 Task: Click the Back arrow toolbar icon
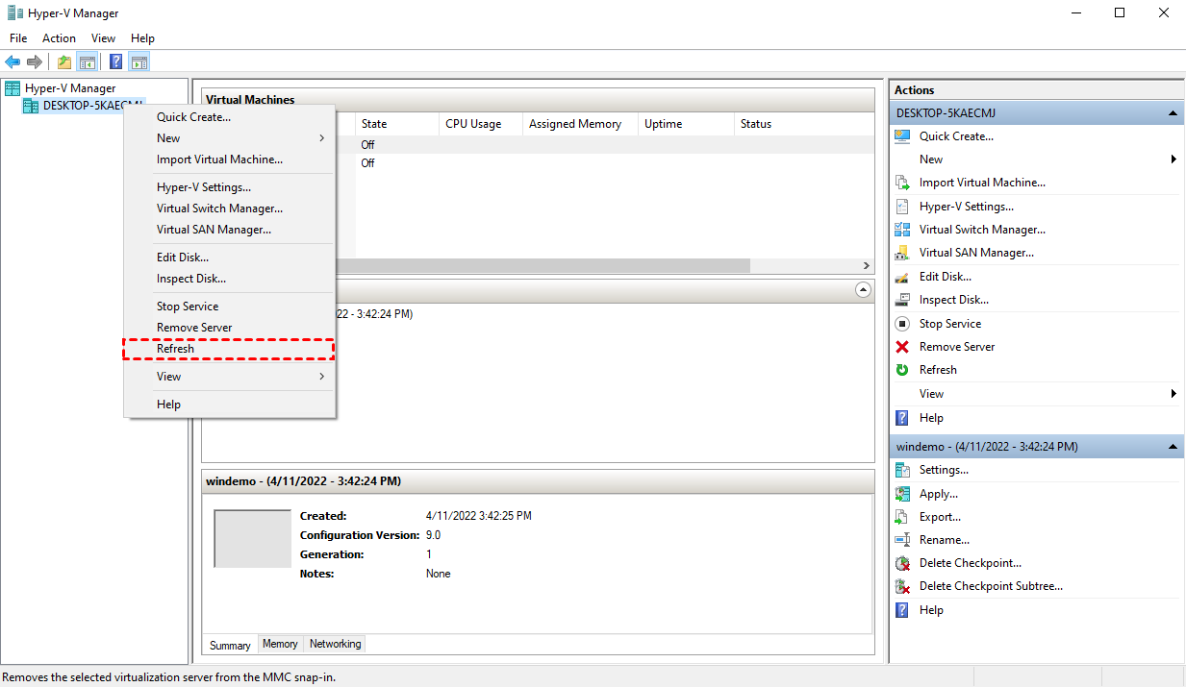[13, 62]
